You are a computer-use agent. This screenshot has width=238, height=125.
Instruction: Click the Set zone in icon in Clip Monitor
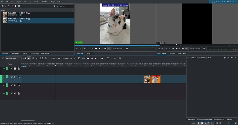click(x=89, y=49)
